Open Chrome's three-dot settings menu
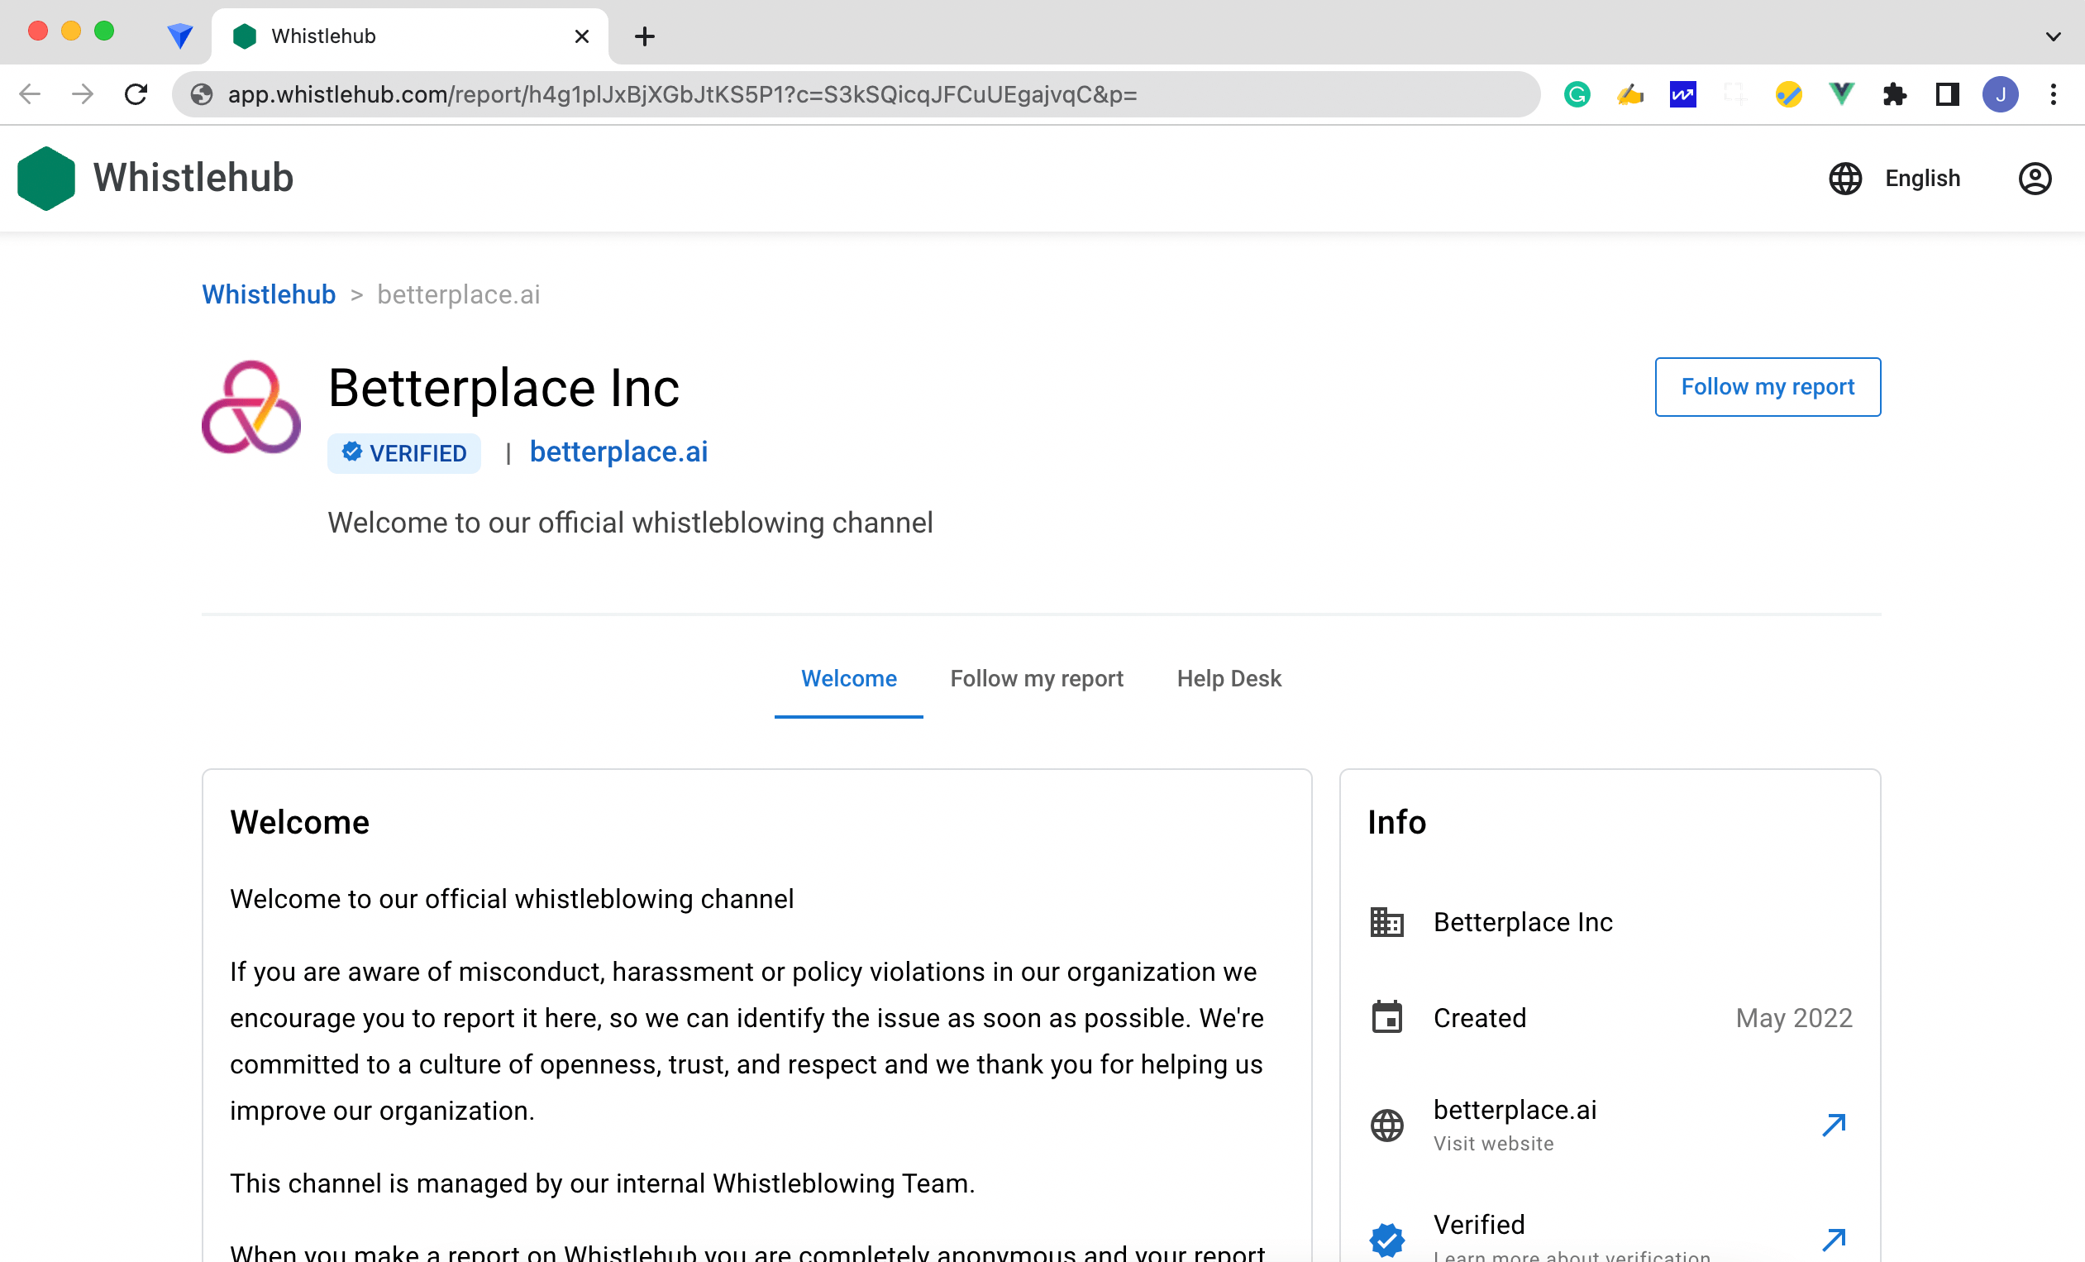This screenshot has width=2085, height=1262. click(x=2054, y=94)
